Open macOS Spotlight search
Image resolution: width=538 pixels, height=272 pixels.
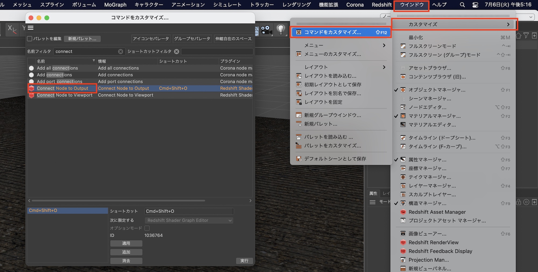tap(462, 5)
